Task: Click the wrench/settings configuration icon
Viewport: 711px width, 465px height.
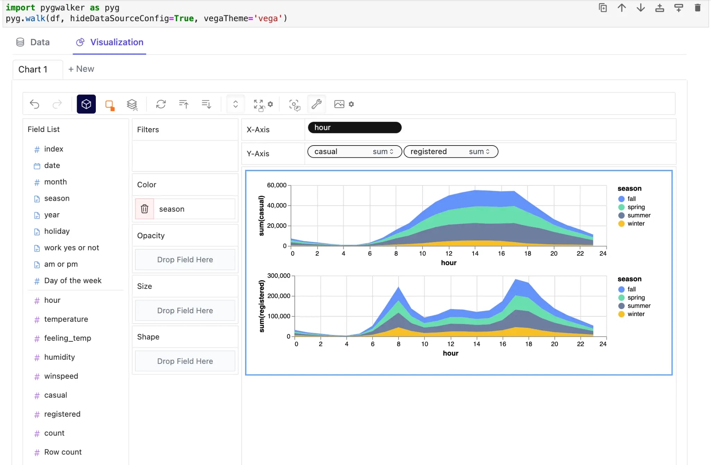Action: pos(316,104)
